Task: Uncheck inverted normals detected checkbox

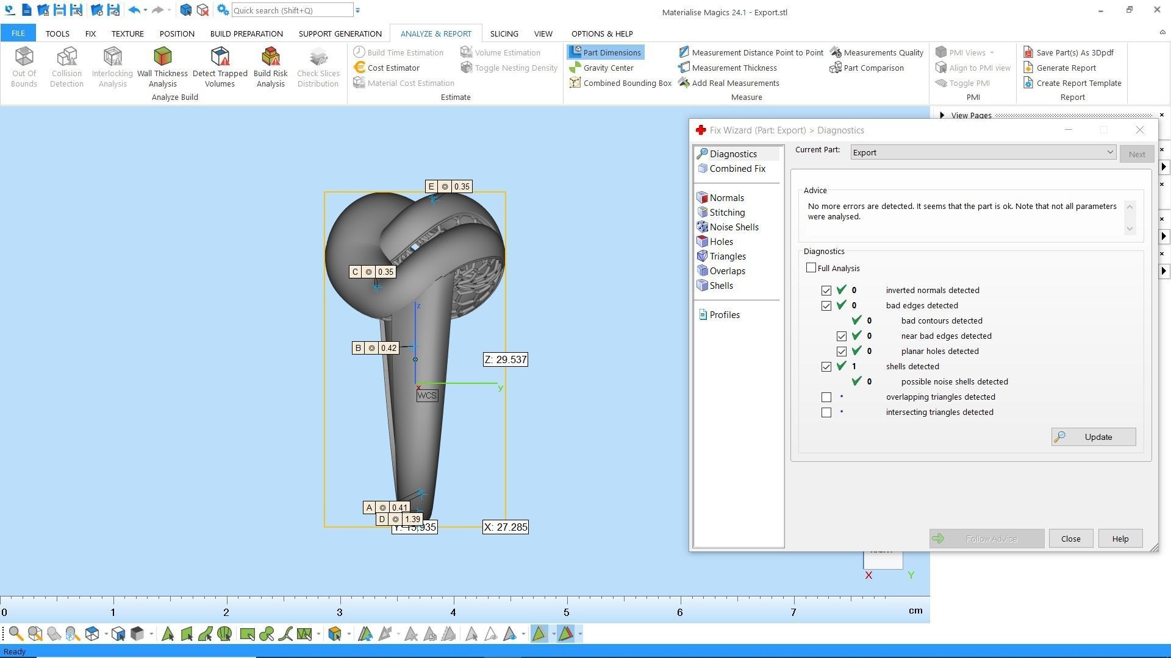Action: [826, 291]
